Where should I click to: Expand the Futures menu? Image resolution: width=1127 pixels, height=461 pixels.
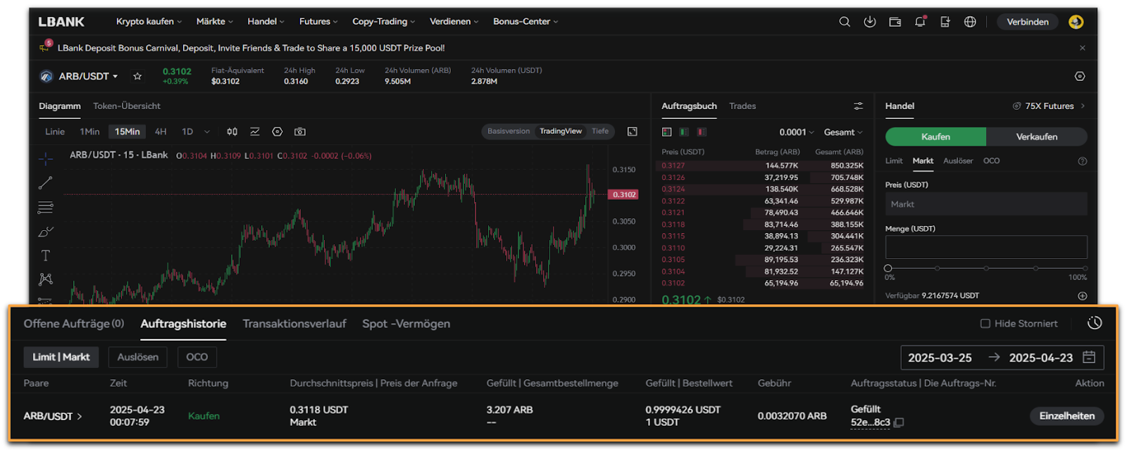318,22
